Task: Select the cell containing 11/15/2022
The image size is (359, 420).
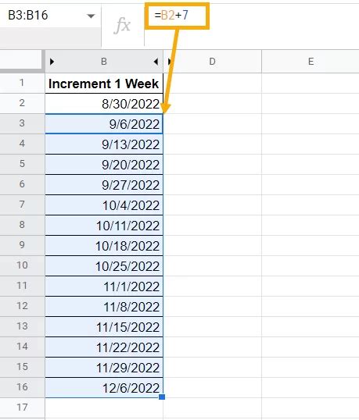Action: pos(104,327)
